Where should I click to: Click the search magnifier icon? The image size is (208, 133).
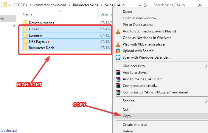(200, 5)
